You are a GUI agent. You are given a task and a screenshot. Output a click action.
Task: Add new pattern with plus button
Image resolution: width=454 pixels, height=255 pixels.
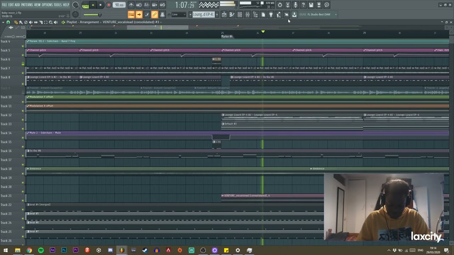[x=217, y=15]
